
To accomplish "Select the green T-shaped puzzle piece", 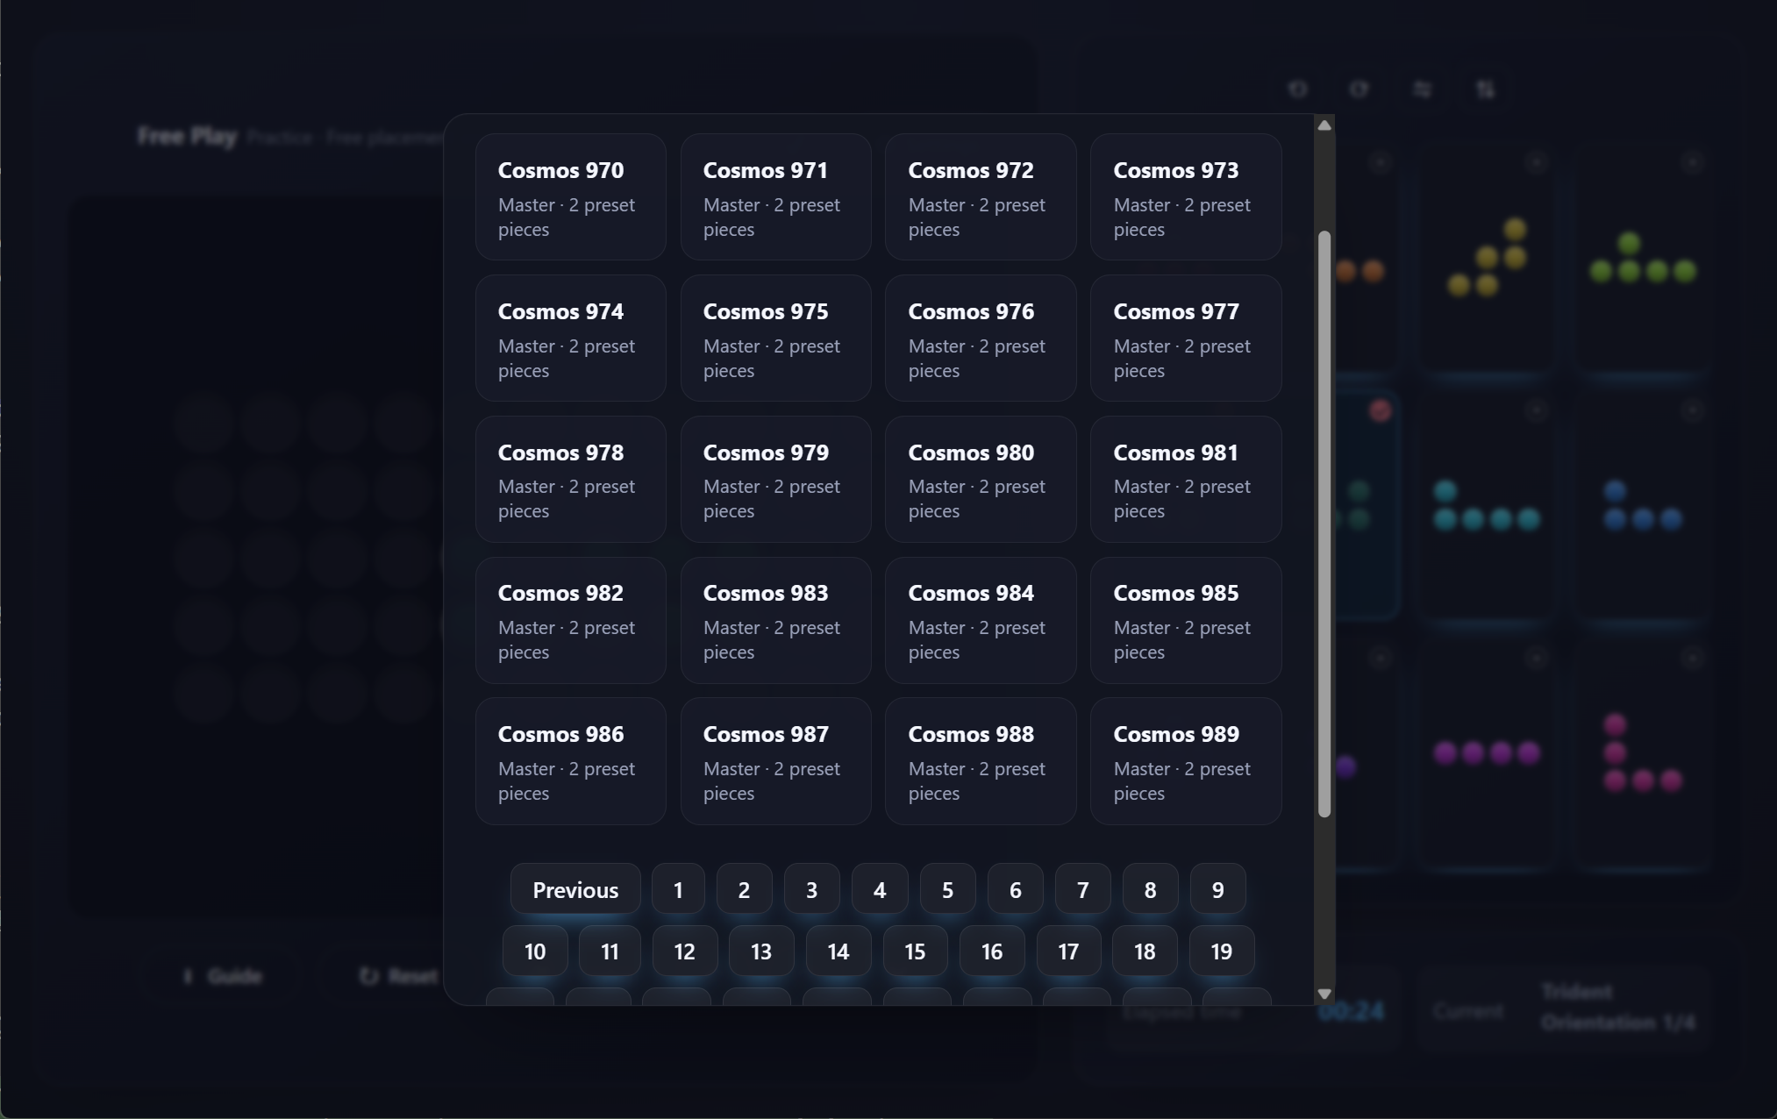I will [1642, 259].
